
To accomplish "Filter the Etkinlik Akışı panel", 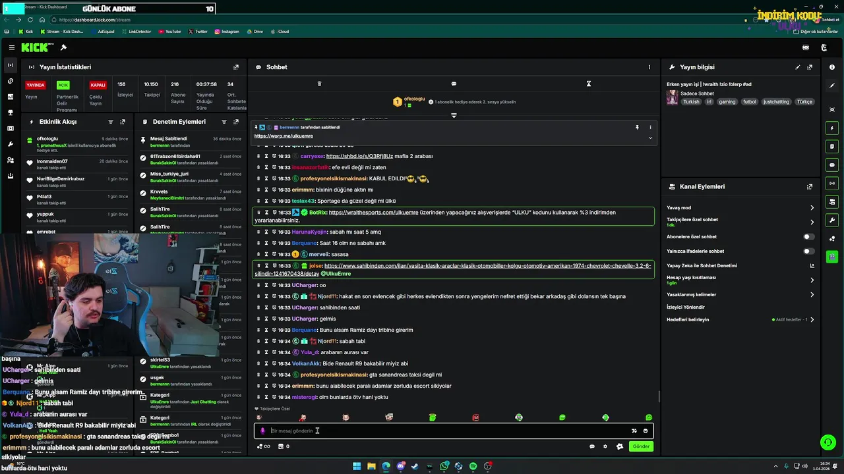I will tap(111, 122).
